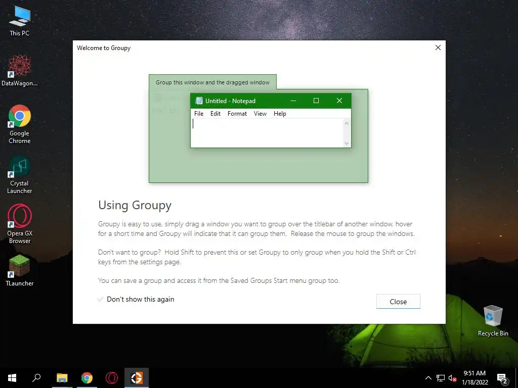
Task: Click the Close button in Groupy dialog
Action: coord(398,302)
